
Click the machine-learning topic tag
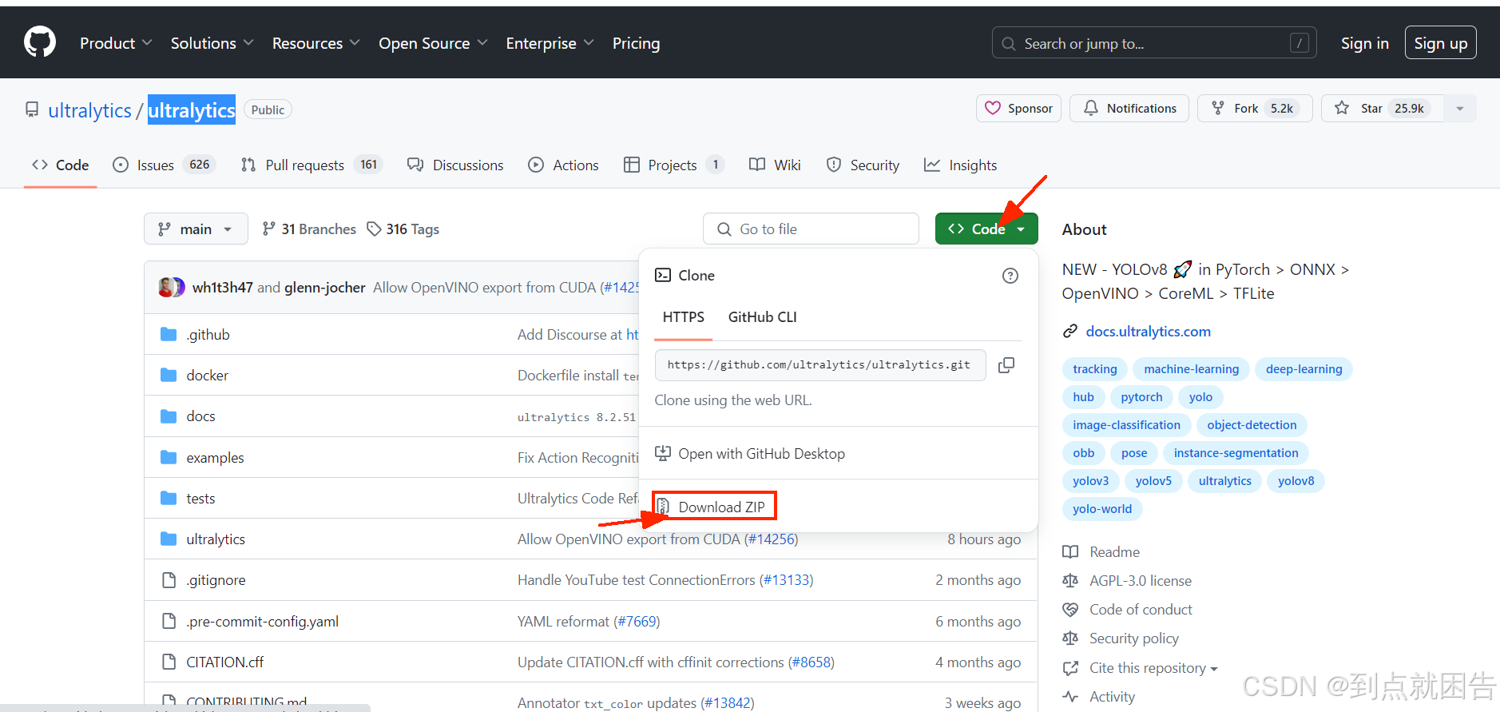(x=1191, y=369)
